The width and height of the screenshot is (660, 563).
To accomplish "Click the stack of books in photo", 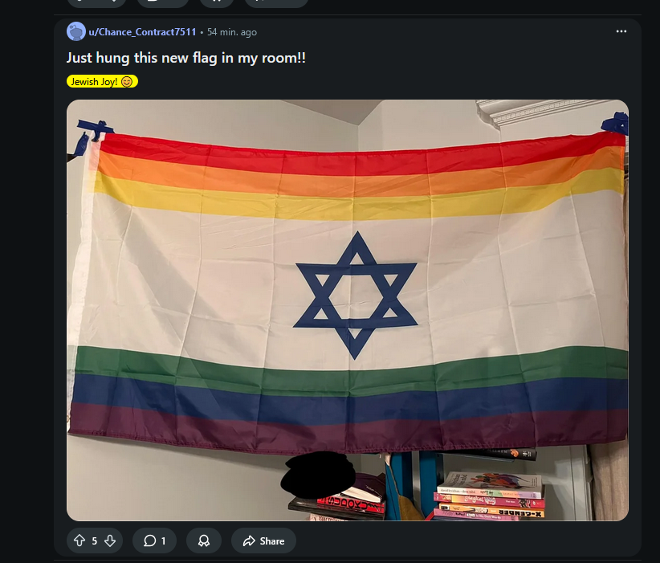I will (489, 496).
